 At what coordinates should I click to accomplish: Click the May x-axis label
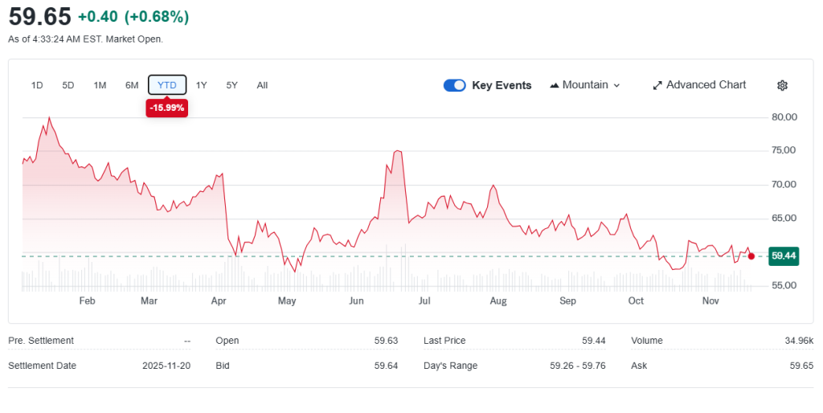[x=287, y=301]
